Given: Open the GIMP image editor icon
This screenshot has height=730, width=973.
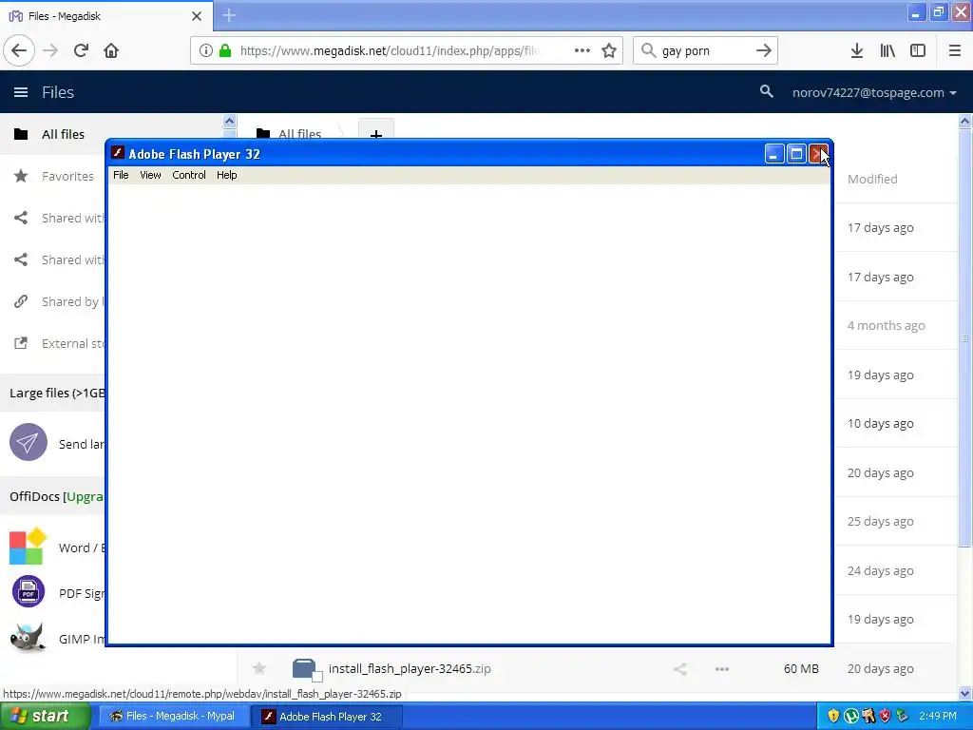Looking at the screenshot, I should click(x=28, y=637).
